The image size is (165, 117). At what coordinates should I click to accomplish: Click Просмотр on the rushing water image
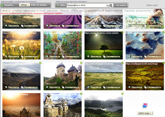coord(96,26)
